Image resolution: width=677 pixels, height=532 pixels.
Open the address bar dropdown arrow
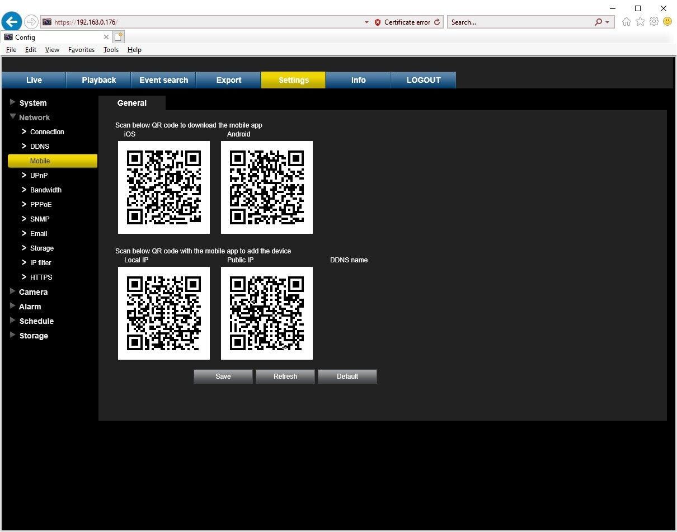click(x=366, y=22)
